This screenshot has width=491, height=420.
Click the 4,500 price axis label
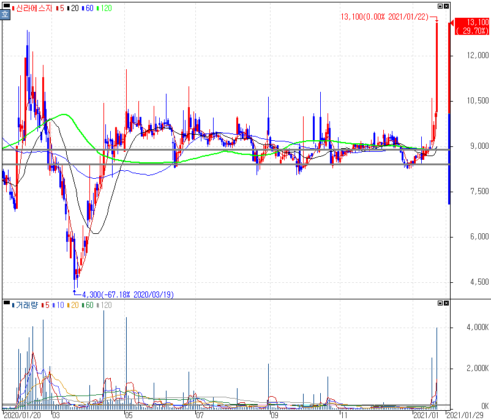pos(479,282)
